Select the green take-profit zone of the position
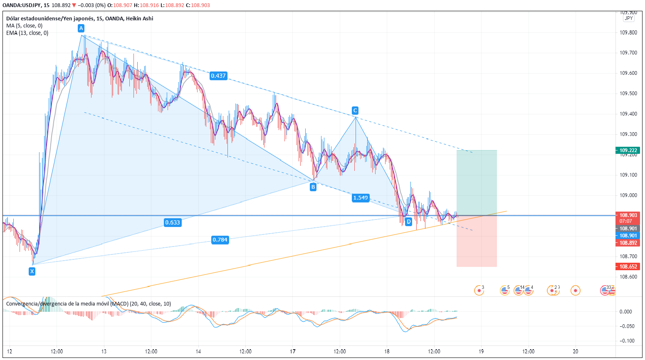This screenshot has height=360, width=645. [477, 182]
